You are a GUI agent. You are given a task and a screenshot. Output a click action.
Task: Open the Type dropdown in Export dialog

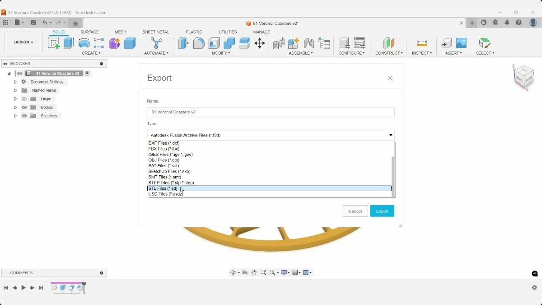pyautogui.click(x=271, y=135)
